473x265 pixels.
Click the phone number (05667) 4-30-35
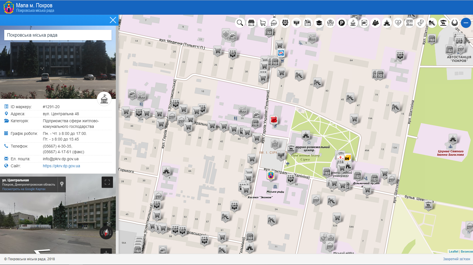58,146
